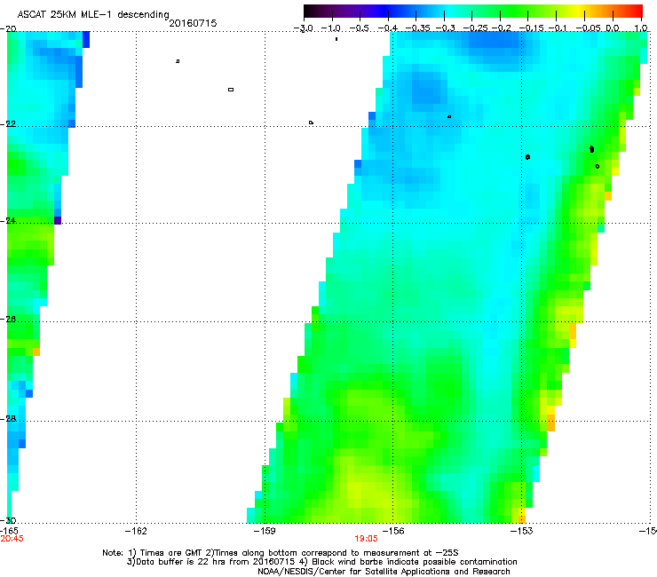The width and height of the screenshot is (657, 577).
Task: Click the "-153" longitude axis label
Action: [522, 532]
